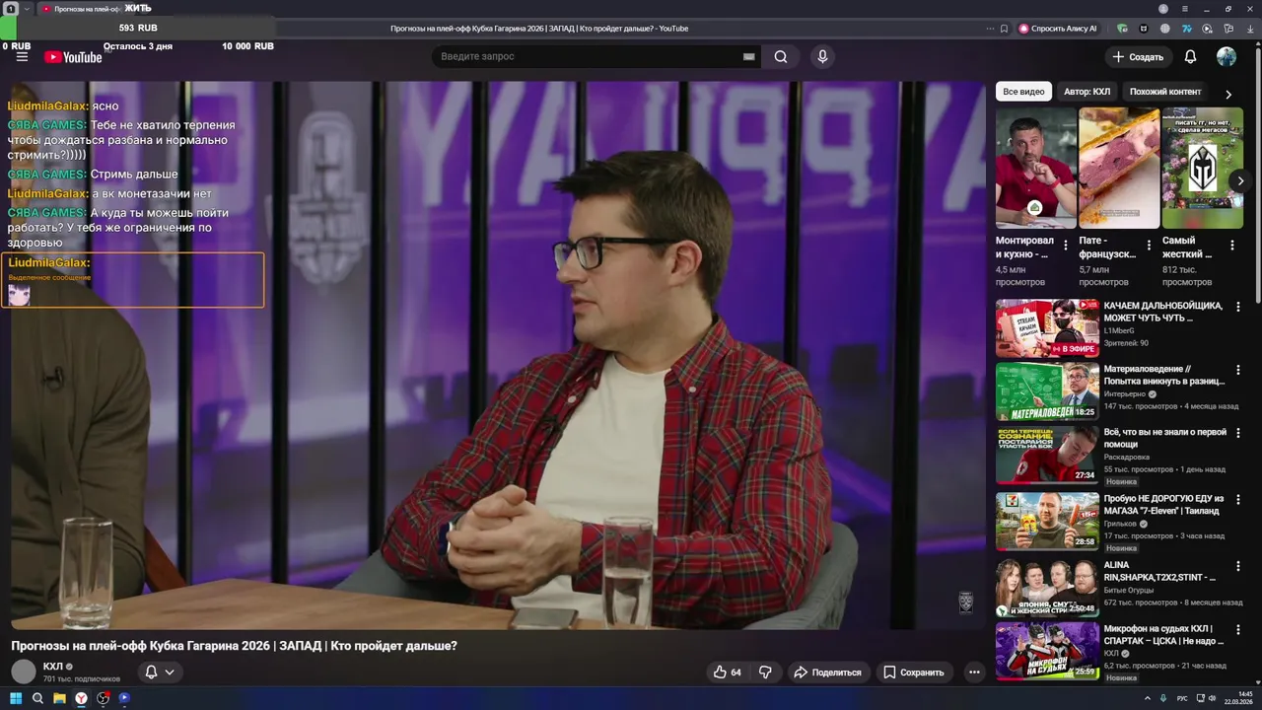
Task: Select the Похожий контент chip
Action: pyautogui.click(x=1165, y=92)
